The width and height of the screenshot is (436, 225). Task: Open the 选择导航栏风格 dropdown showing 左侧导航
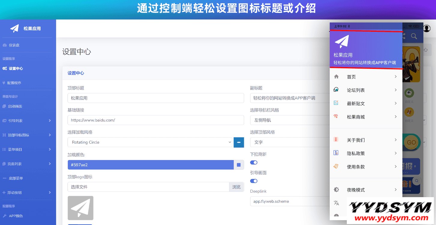click(290, 120)
